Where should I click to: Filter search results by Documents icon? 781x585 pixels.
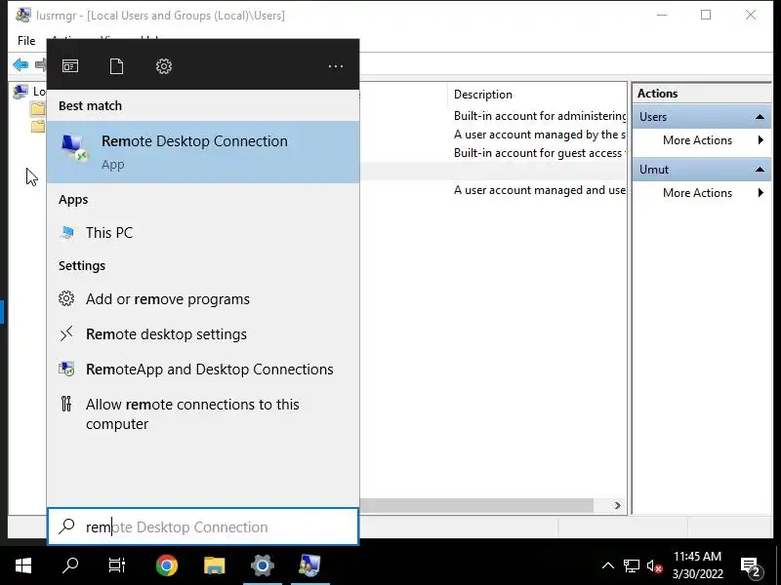click(116, 65)
